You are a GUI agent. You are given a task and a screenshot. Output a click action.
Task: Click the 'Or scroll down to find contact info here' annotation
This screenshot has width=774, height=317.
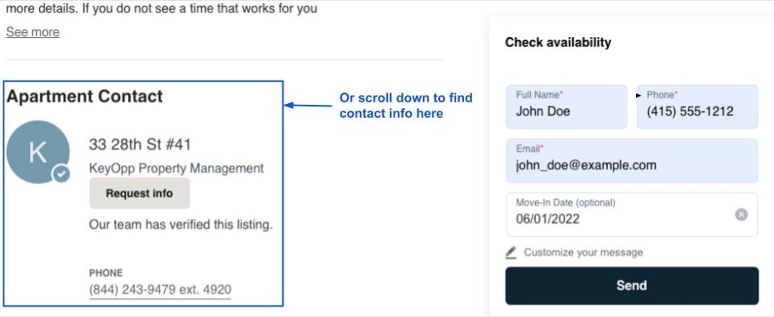[x=406, y=106]
